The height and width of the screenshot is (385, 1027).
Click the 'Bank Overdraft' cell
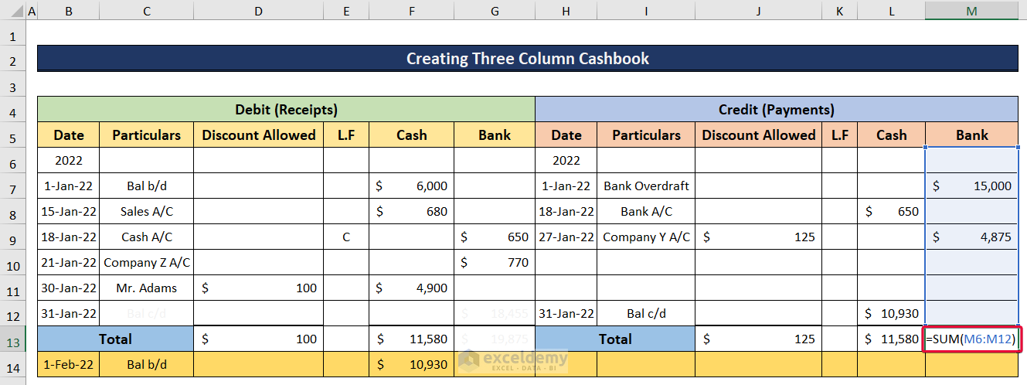tap(646, 186)
